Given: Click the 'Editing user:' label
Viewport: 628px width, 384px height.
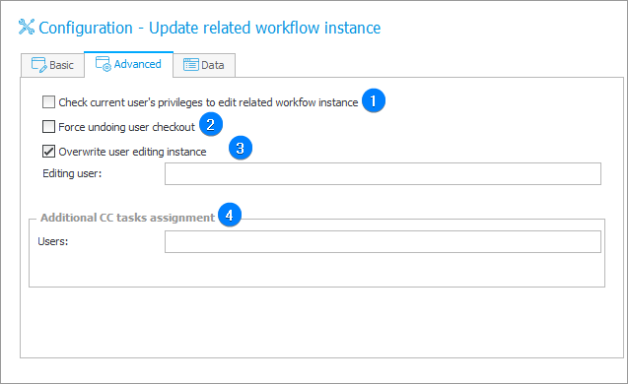Looking at the screenshot, I should point(72,173).
